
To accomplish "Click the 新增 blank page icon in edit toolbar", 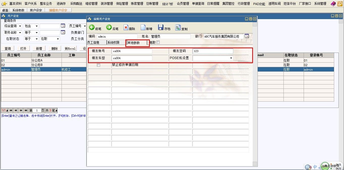I will 143,28.
